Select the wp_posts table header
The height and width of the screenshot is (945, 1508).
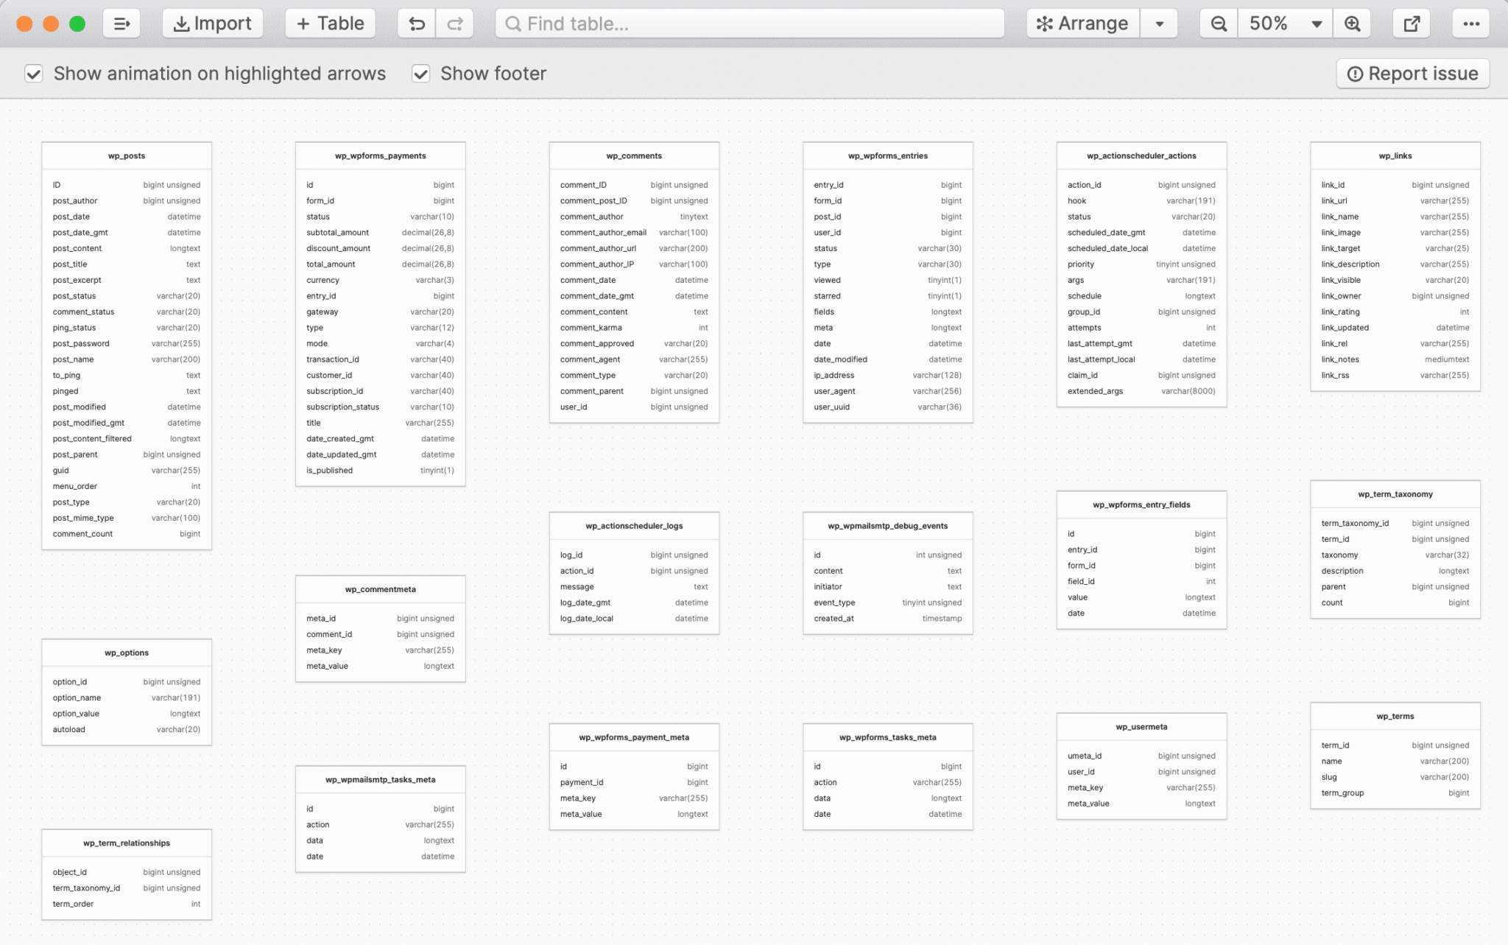click(x=127, y=156)
